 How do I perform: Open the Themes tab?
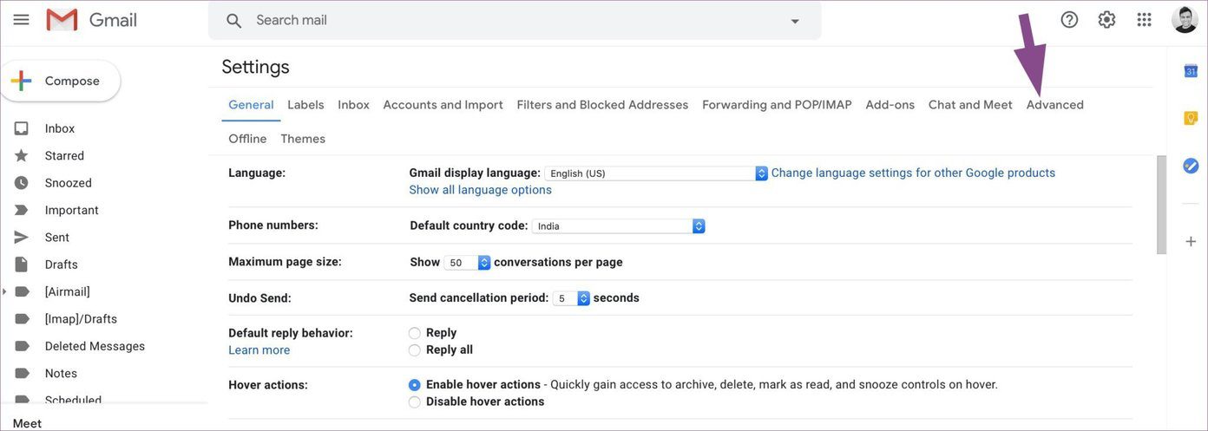(303, 139)
